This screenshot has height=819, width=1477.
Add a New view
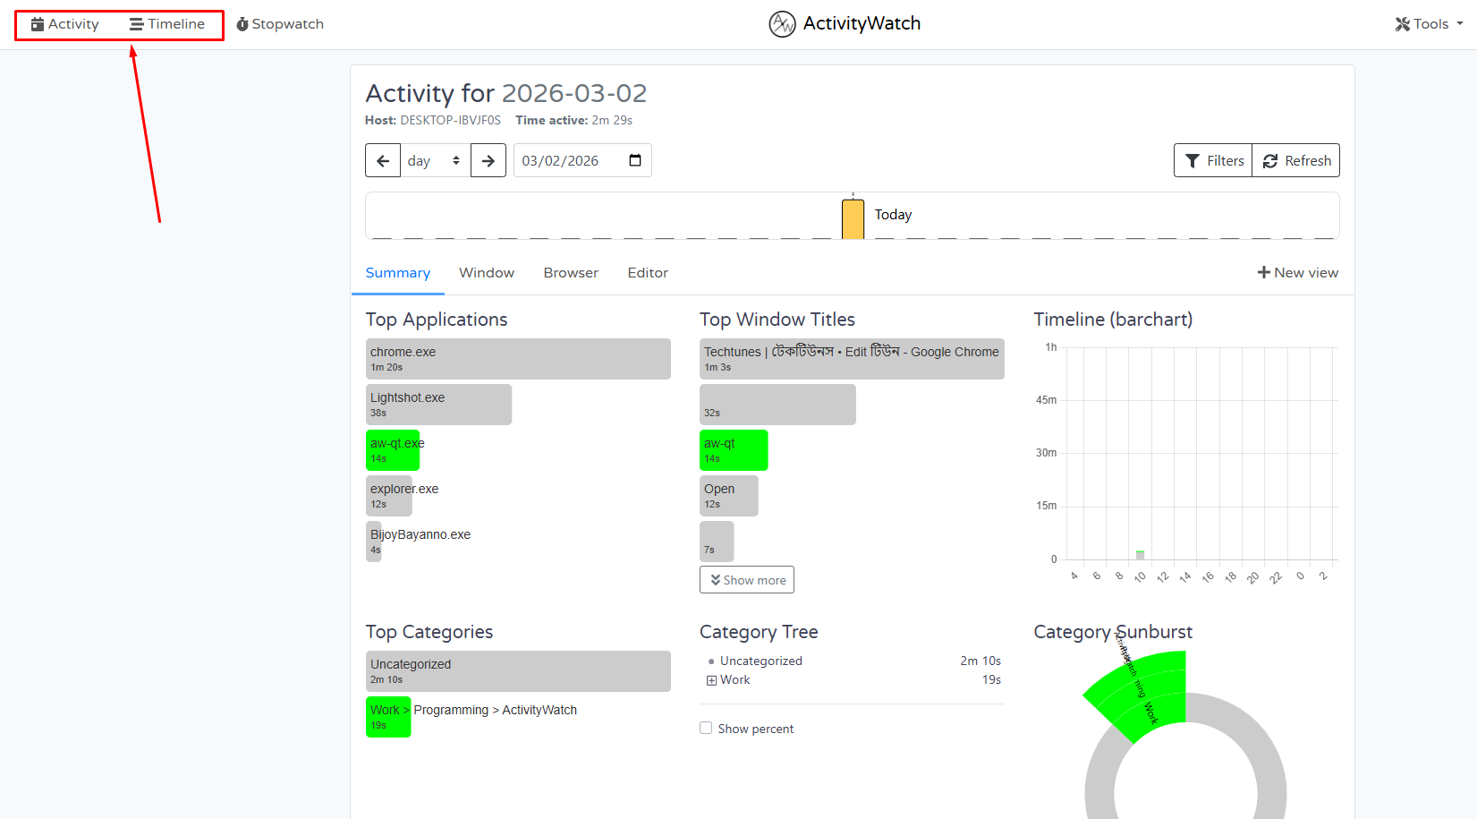(1298, 273)
